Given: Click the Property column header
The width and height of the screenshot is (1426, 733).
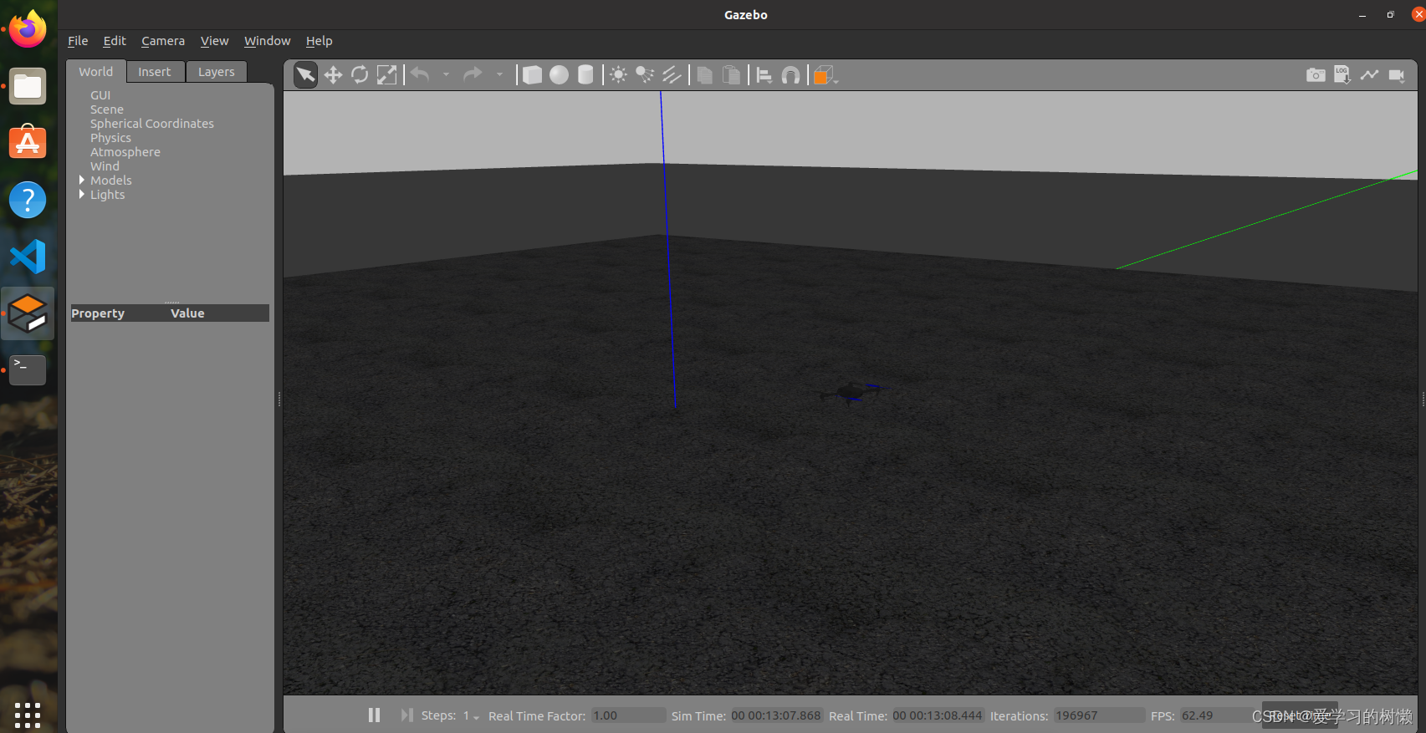Looking at the screenshot, I should point(98,313).
